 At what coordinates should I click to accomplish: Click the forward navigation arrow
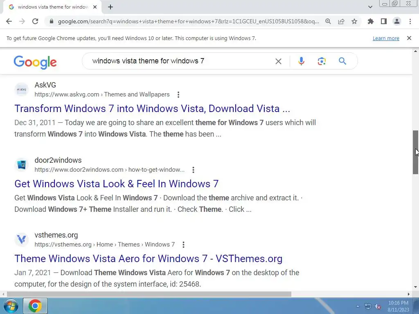click(x=22, y=21)
